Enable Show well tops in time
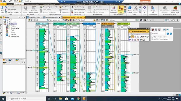This screenshot has height=101, width=181. point(152,37)
